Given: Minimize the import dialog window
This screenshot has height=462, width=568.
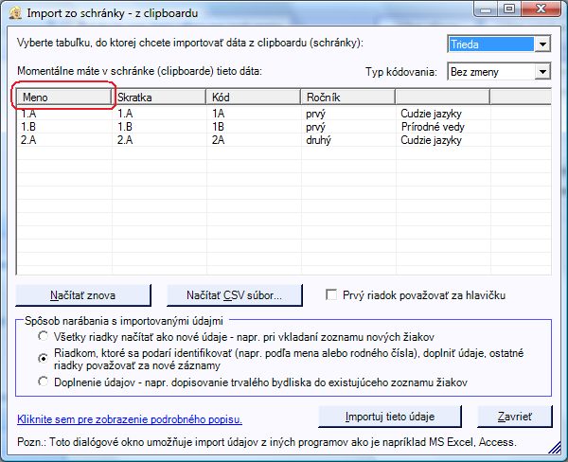Looking at the screenshot, I should pos(487,9).
